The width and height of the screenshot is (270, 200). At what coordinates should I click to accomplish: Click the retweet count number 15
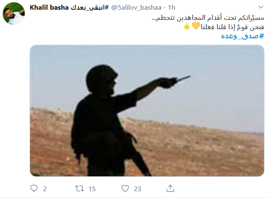[x=92, y=189]
